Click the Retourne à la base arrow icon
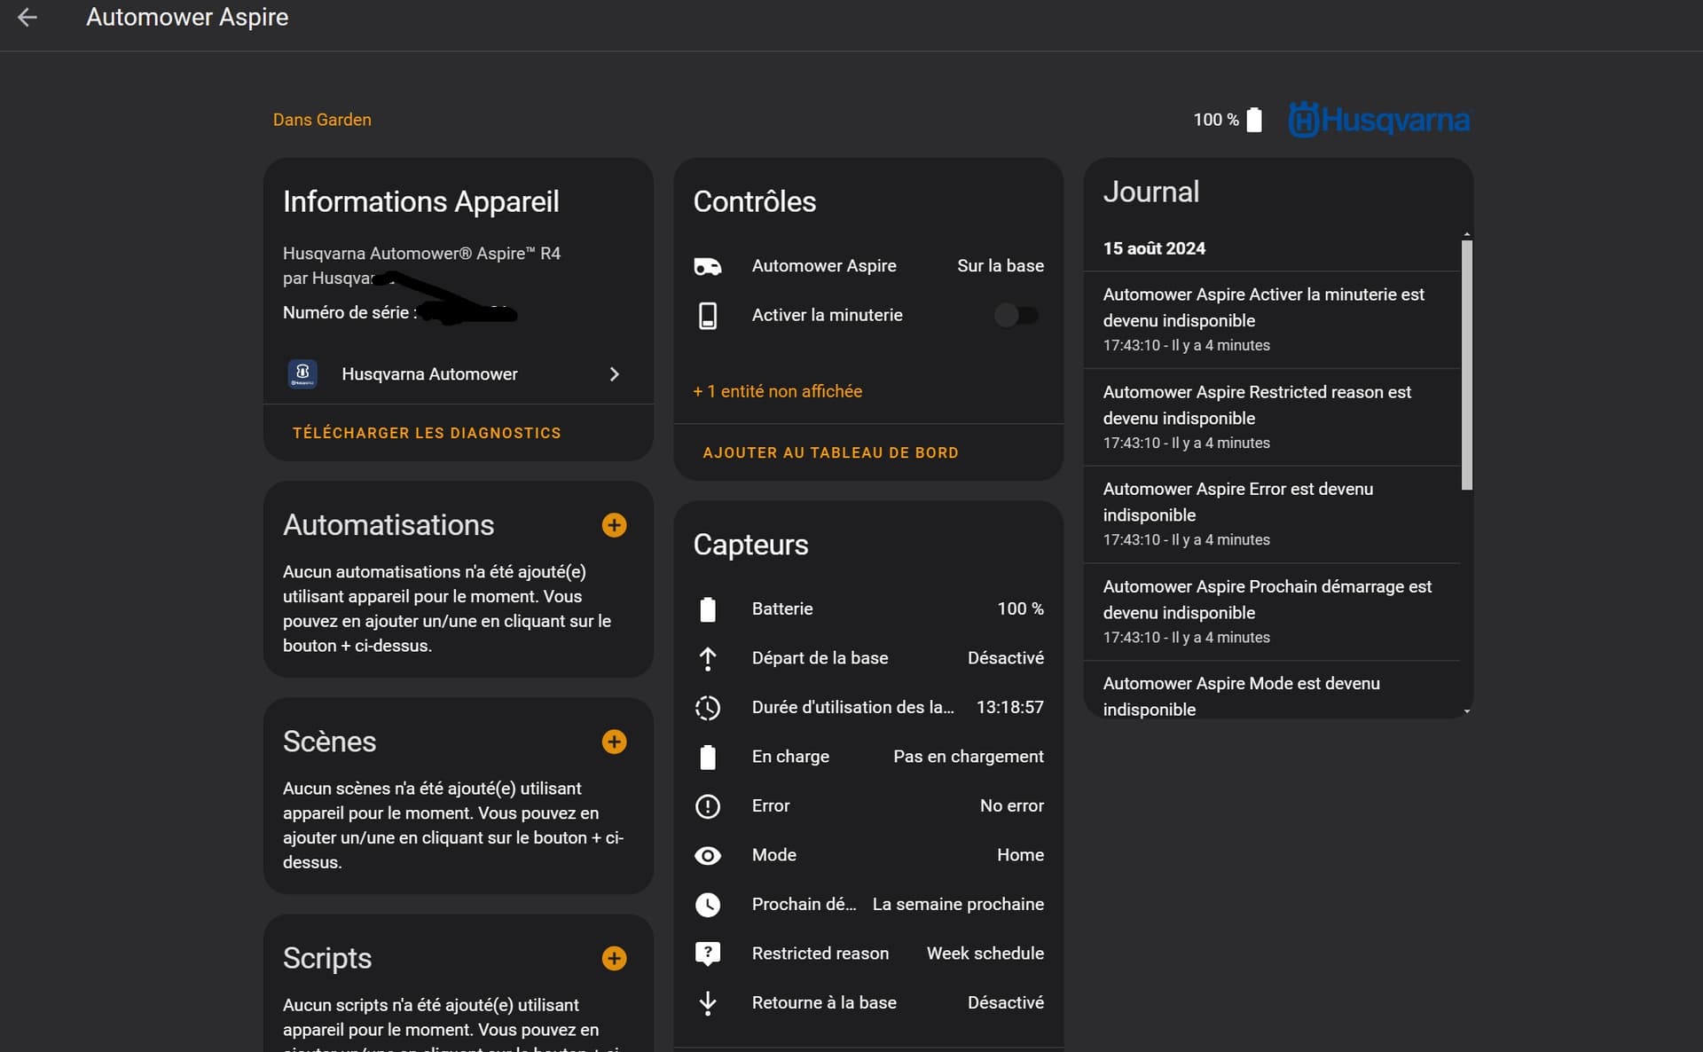Screen dimensions: 1703x1052 [707, 1003]
